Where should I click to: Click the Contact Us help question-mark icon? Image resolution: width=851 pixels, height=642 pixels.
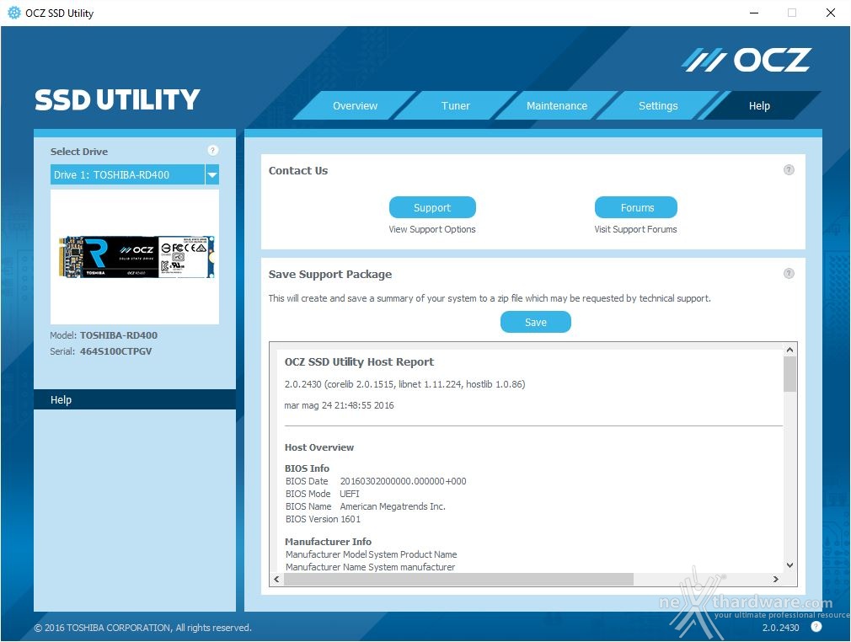click(x=789, y=170)
